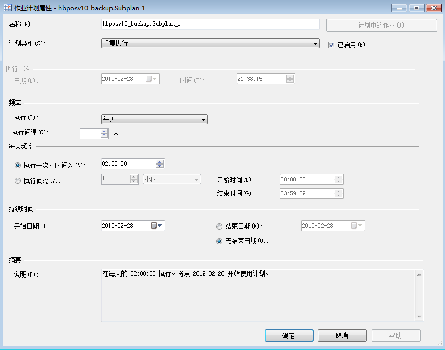Choose the 无结束日期 radio option

pyautogui.click(x=219, y=241)
